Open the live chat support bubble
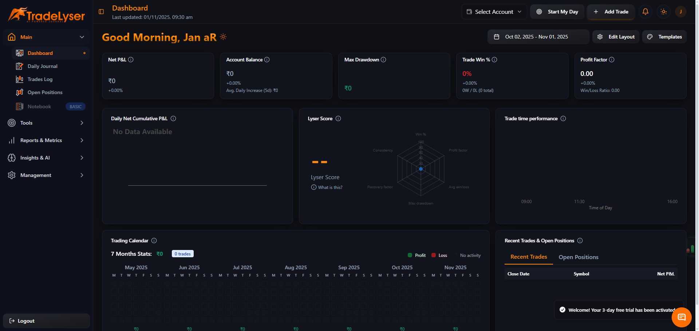This screenshot has height=331, width=699. point(682,317)
